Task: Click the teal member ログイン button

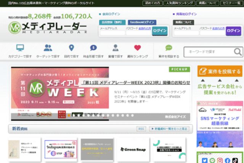Action: tap(160, 31)
